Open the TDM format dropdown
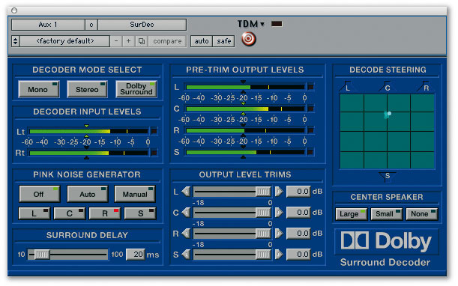The width and height of the screenshot is (458, 286). [251, 24]
